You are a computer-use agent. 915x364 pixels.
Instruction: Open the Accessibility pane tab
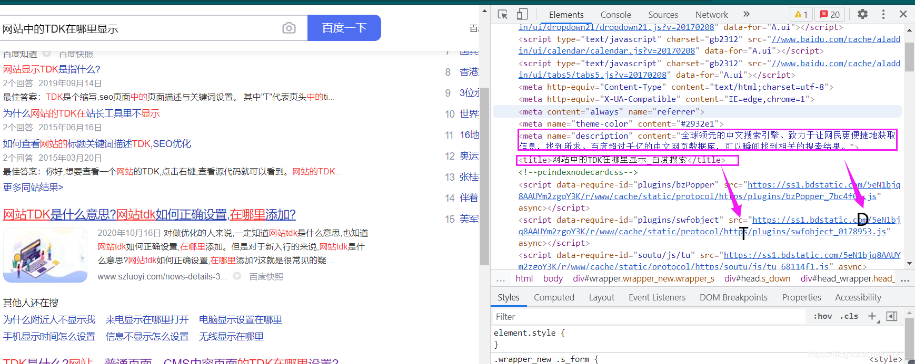(858, 297)
